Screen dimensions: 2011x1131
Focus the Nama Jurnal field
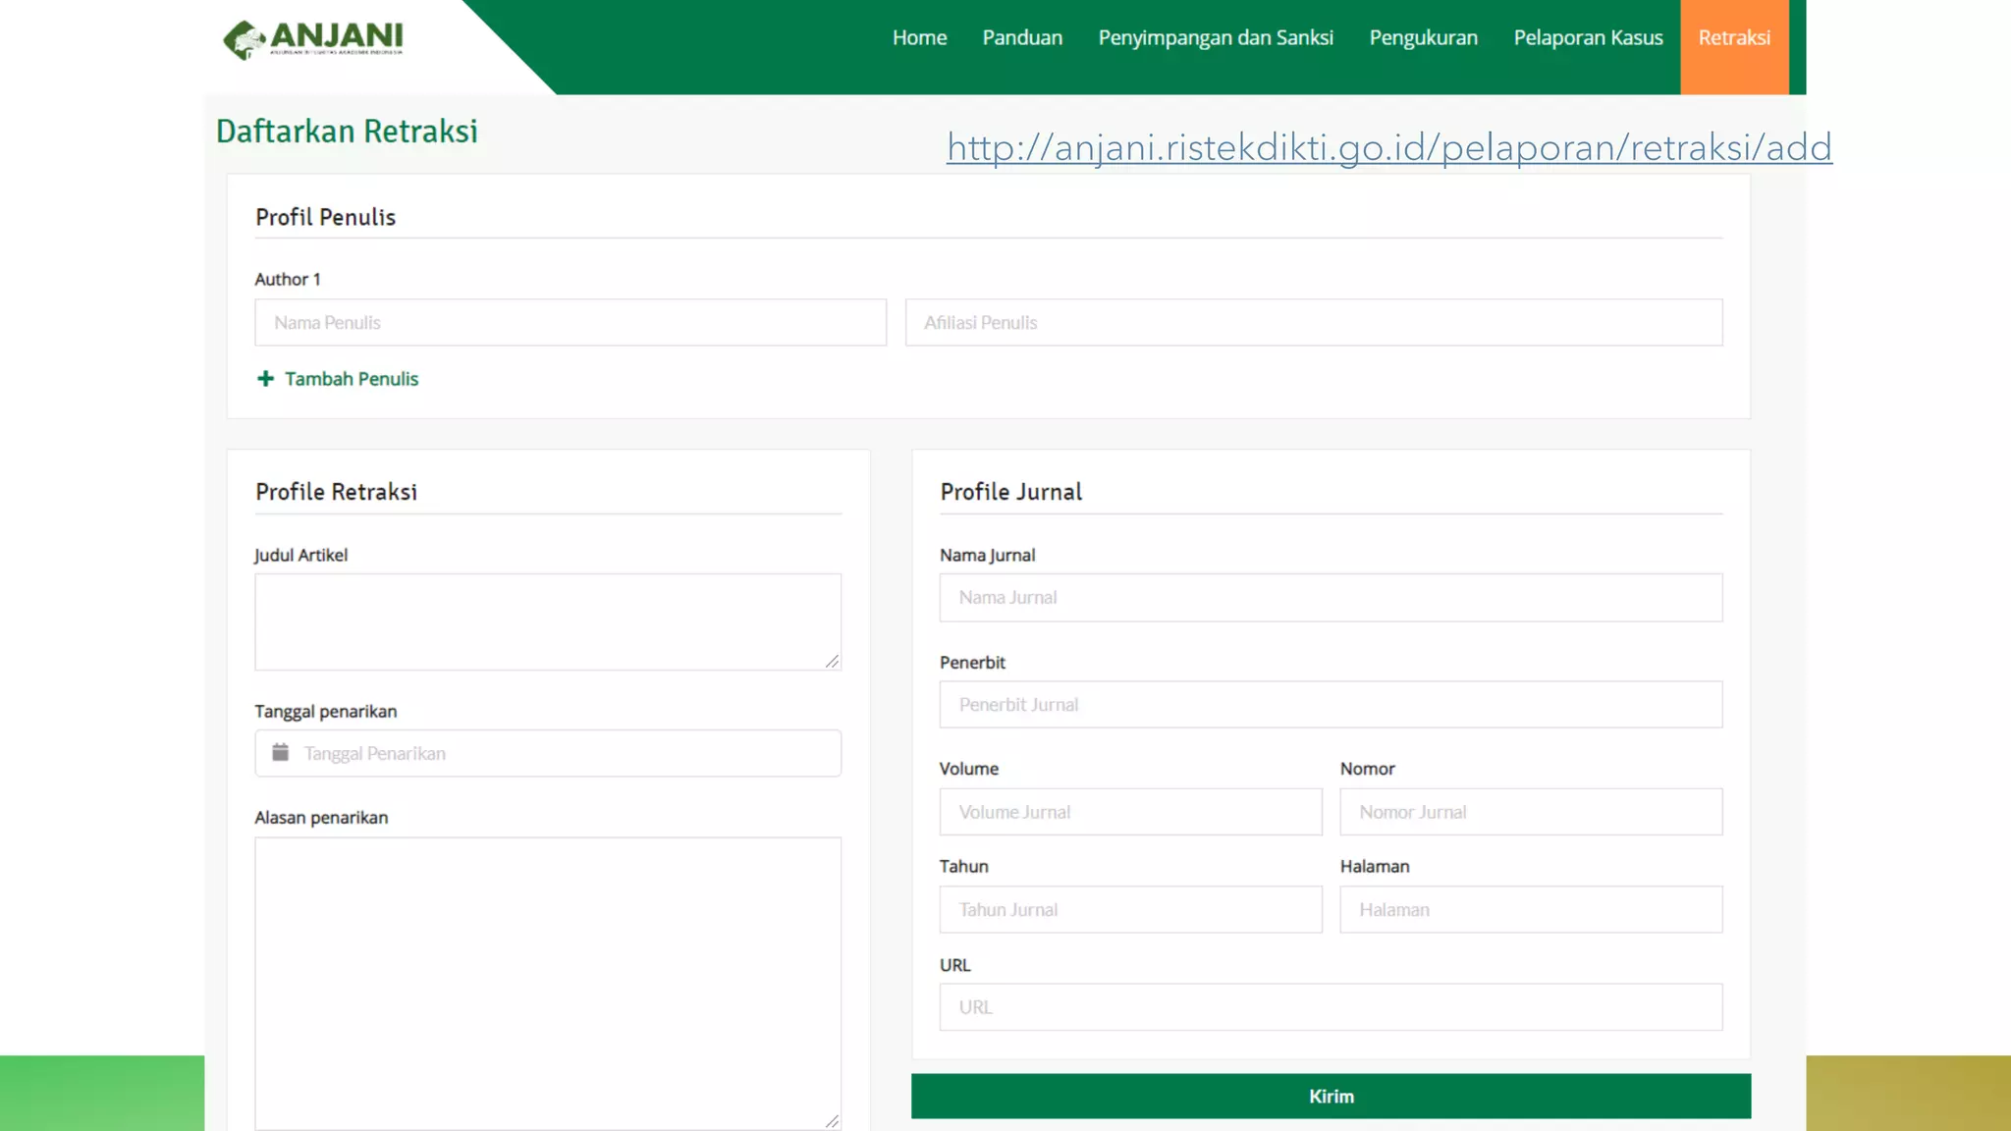[1330, 597]
